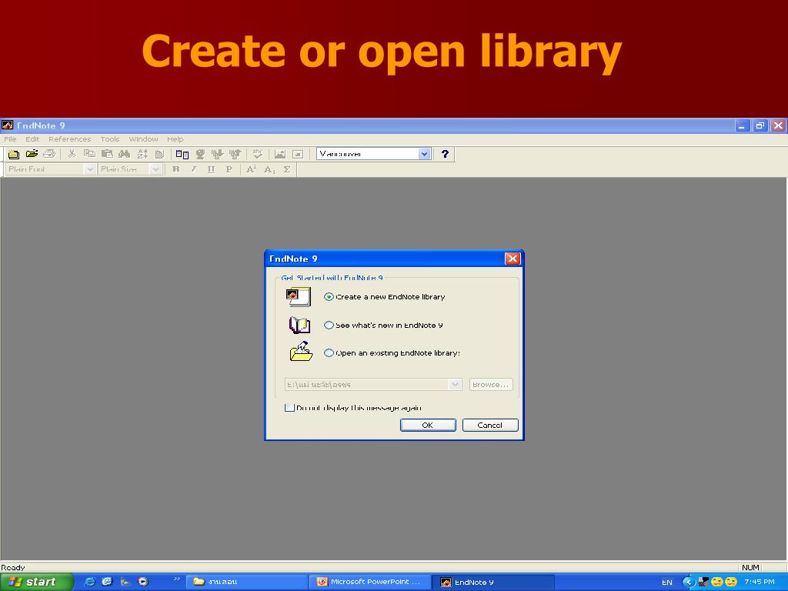Open the References menu
This screenshot has height=591, width=788.
click(x=69, y=139)
